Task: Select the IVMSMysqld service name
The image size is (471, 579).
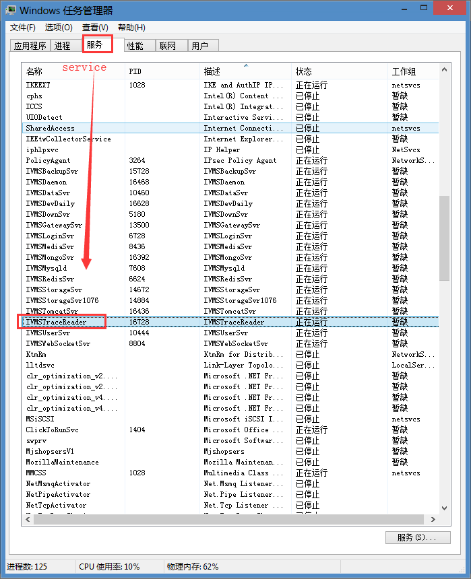Action: (46, 268)
